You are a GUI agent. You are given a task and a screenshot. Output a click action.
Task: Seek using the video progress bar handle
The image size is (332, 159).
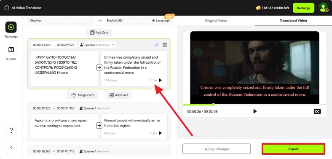point(213,105)
